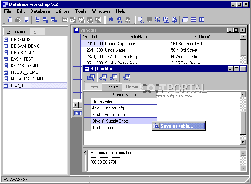The image size is (251, 184).
Task: Switch to the Files tab
Action: [37, 32]
